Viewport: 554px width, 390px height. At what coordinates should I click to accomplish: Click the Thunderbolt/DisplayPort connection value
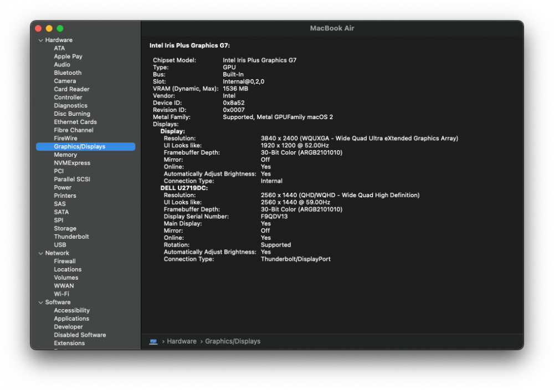coord(296,259)
